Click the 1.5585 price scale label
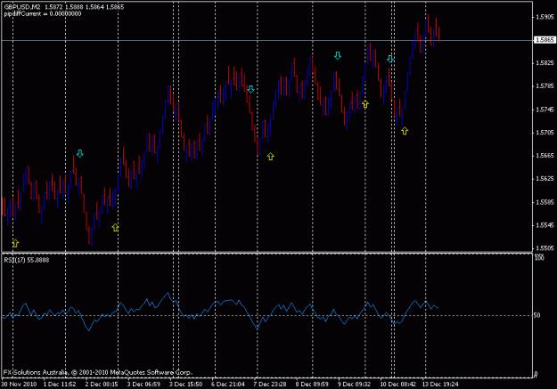This screenshot has width=557, height=389. 545,202
